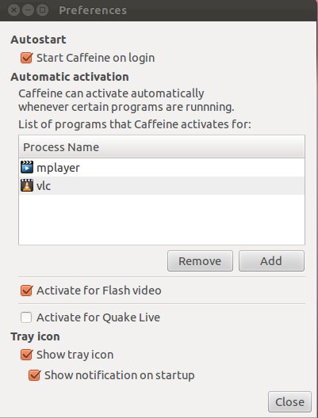Click Add to add a new program

pos(271,261)
